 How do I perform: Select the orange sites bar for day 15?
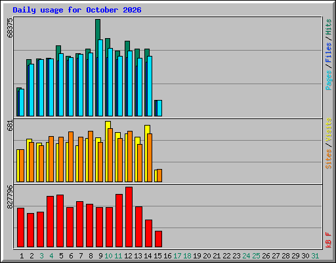159,176
